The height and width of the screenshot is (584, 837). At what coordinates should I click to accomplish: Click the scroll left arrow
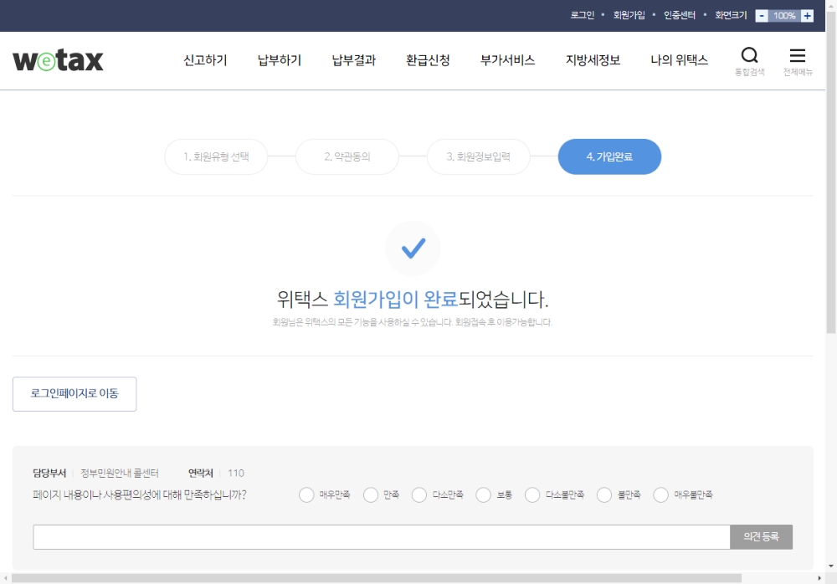5,578
